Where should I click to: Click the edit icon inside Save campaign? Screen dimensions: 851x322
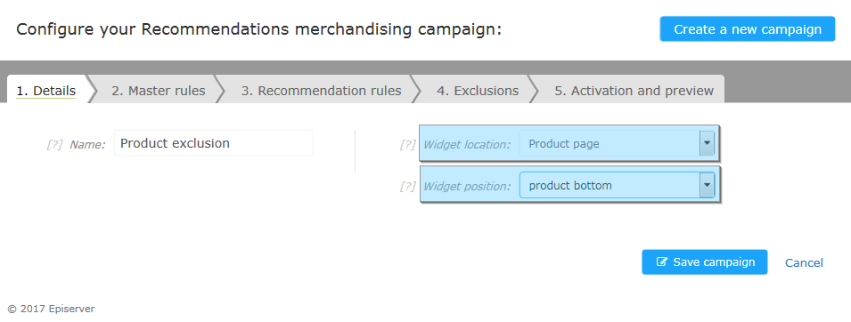[x=661, y=262]
